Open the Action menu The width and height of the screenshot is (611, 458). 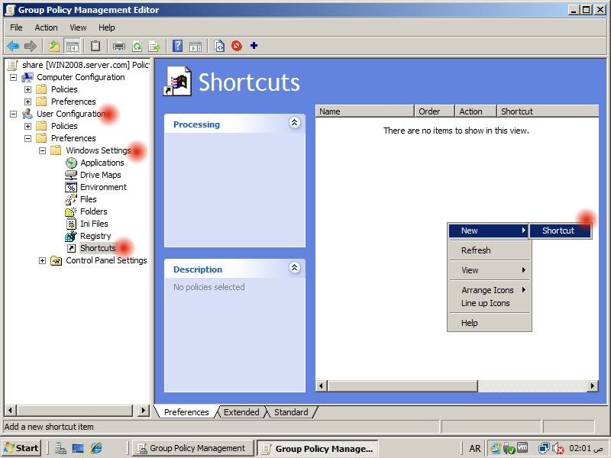[46, 27]
